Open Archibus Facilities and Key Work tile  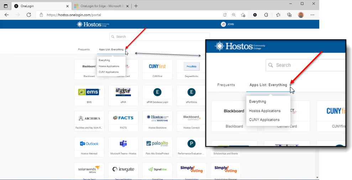coord(89,121)
